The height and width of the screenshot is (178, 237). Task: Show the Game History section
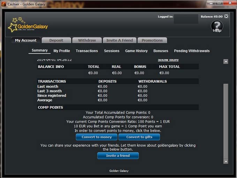point(136,51)
